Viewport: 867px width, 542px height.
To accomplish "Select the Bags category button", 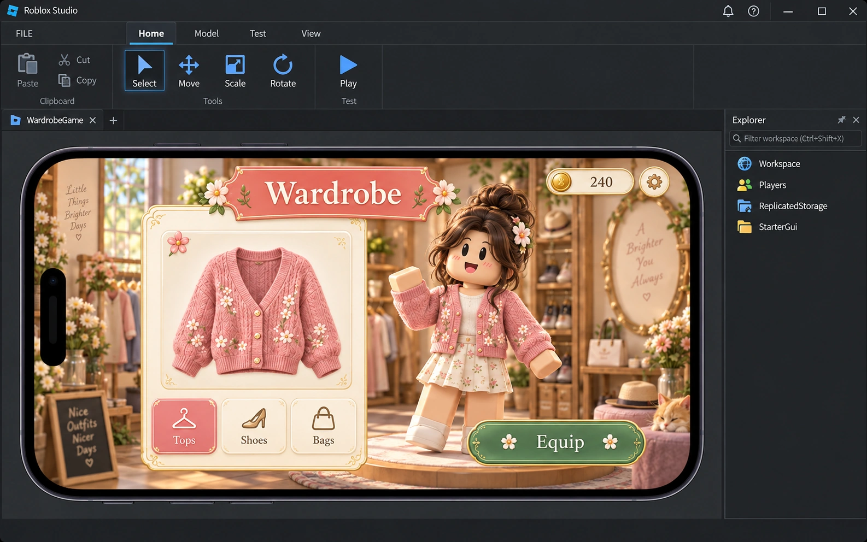I will 323,426.
